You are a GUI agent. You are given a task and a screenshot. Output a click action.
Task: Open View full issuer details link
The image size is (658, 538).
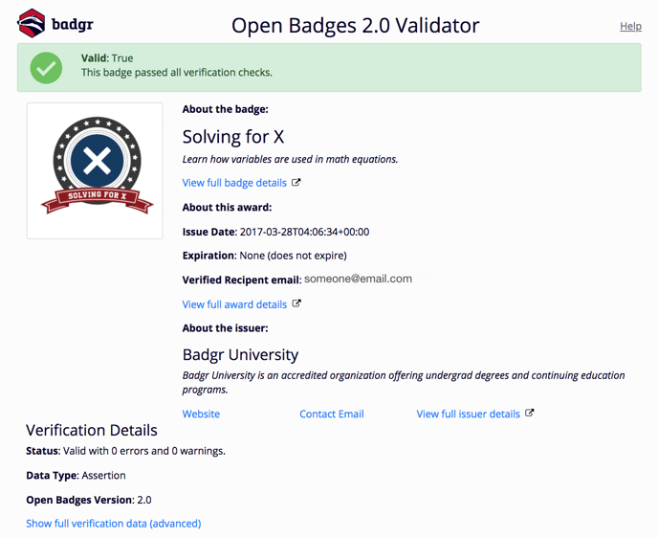click(468, 414)
